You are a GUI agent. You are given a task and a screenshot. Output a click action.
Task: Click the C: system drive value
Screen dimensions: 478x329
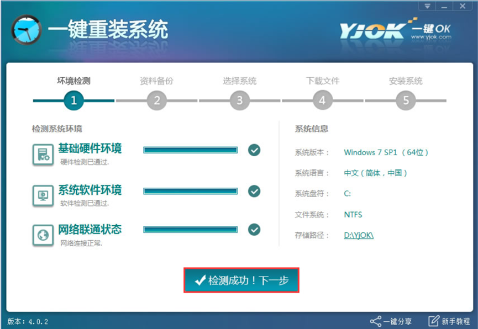tap(347, 194)
